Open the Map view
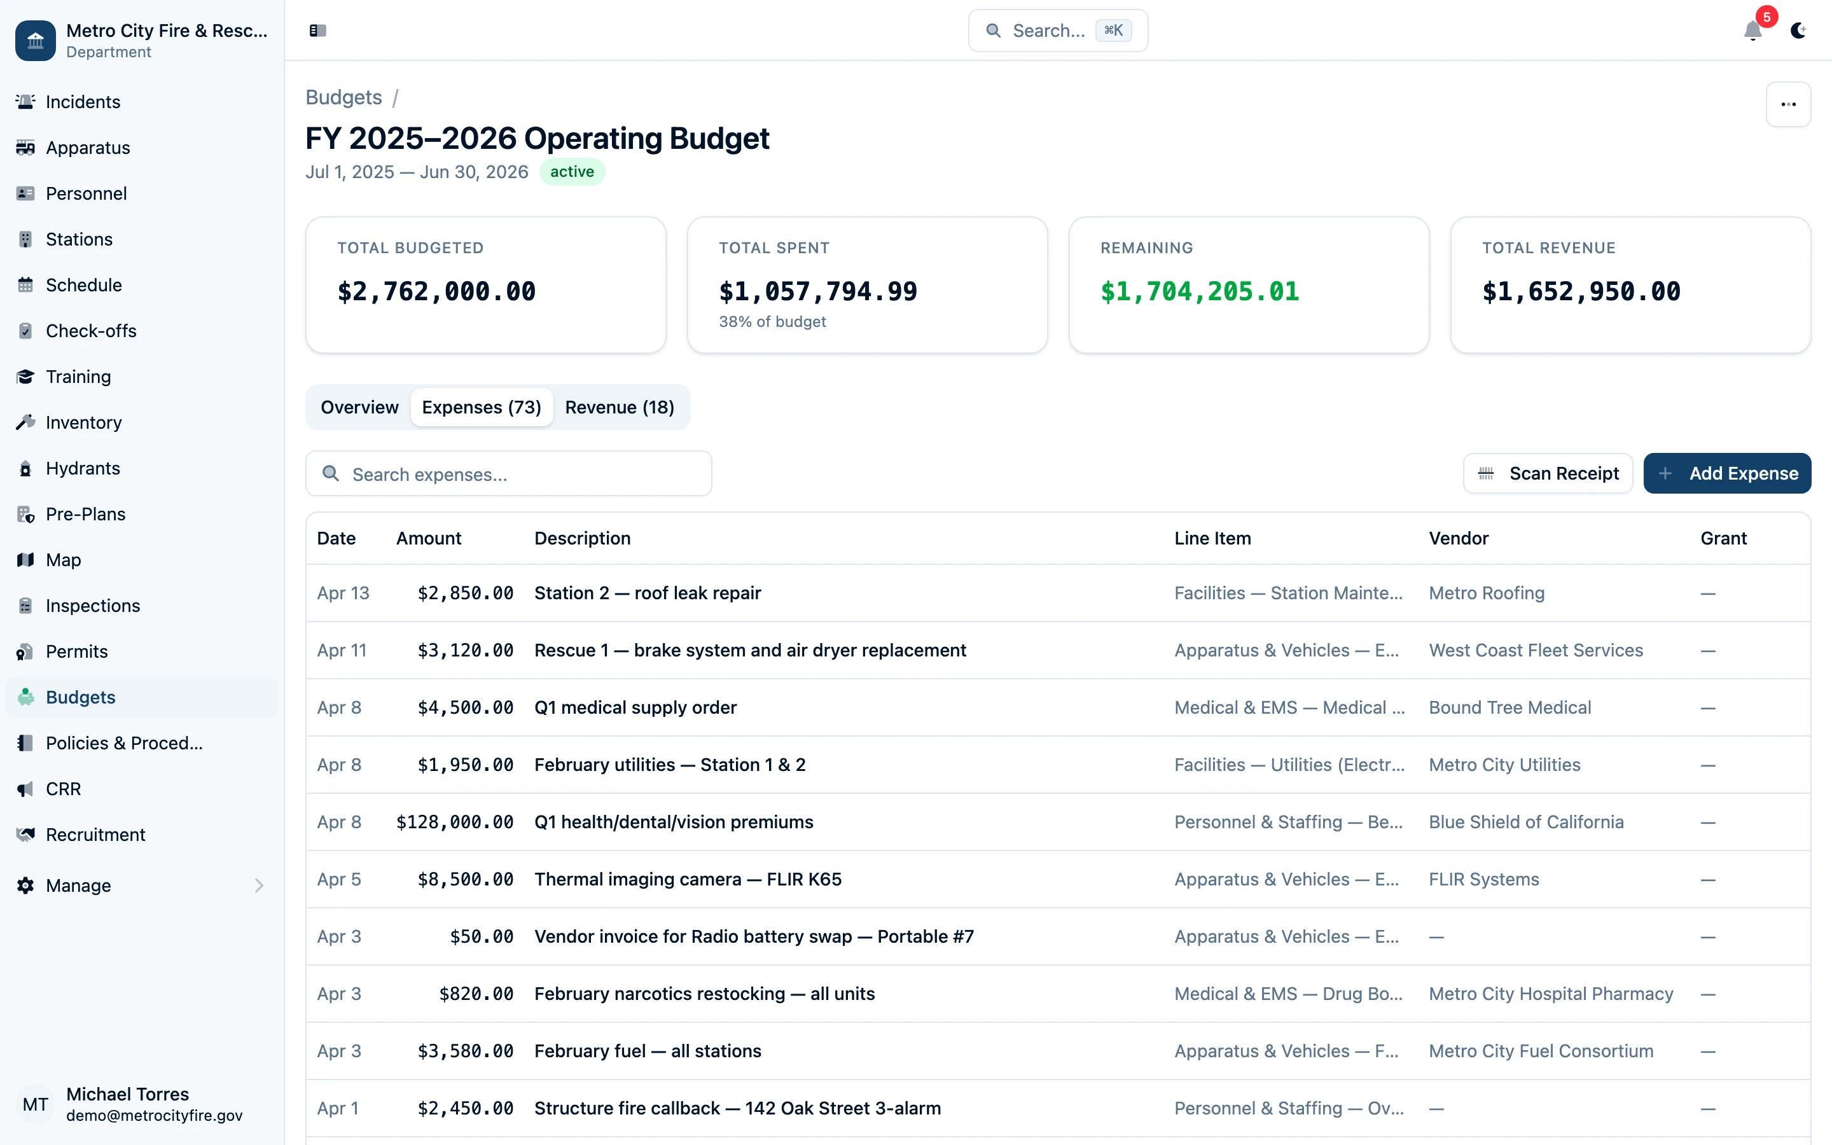Viewport: 1832px width, 1145px height. (x=64, y=560)
